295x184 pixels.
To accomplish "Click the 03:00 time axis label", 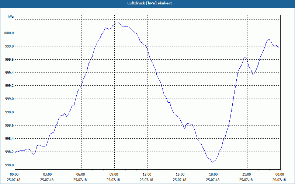I will click(x=47, y=174).
